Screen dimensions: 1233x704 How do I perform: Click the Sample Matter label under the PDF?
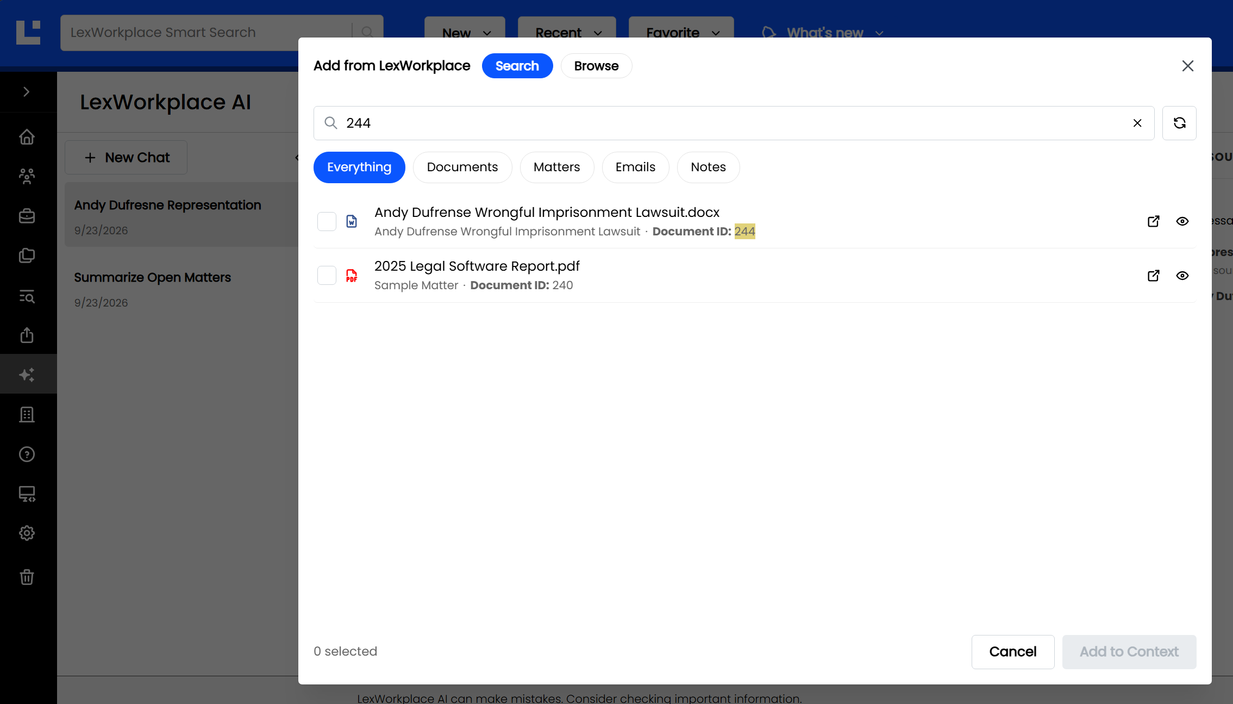click(x=416, y=285)
